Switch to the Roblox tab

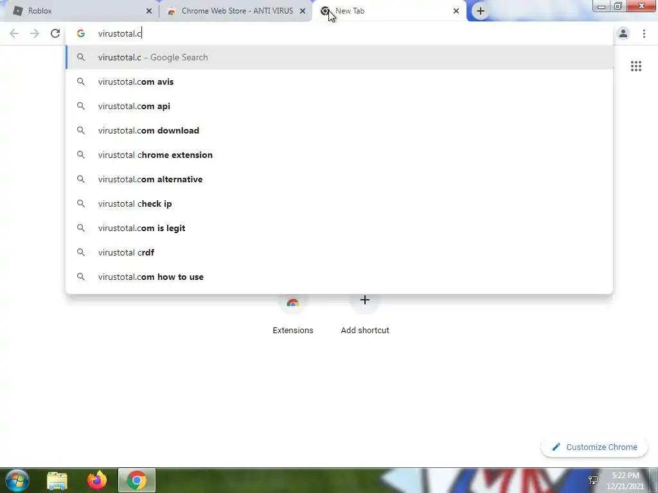point(80,11)
